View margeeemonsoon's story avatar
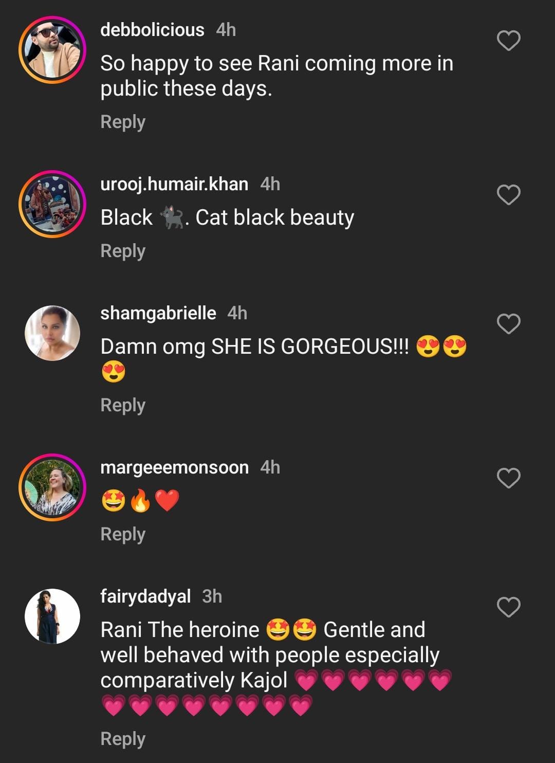Viewport: 555px width, 763px height. click(52, 487)
